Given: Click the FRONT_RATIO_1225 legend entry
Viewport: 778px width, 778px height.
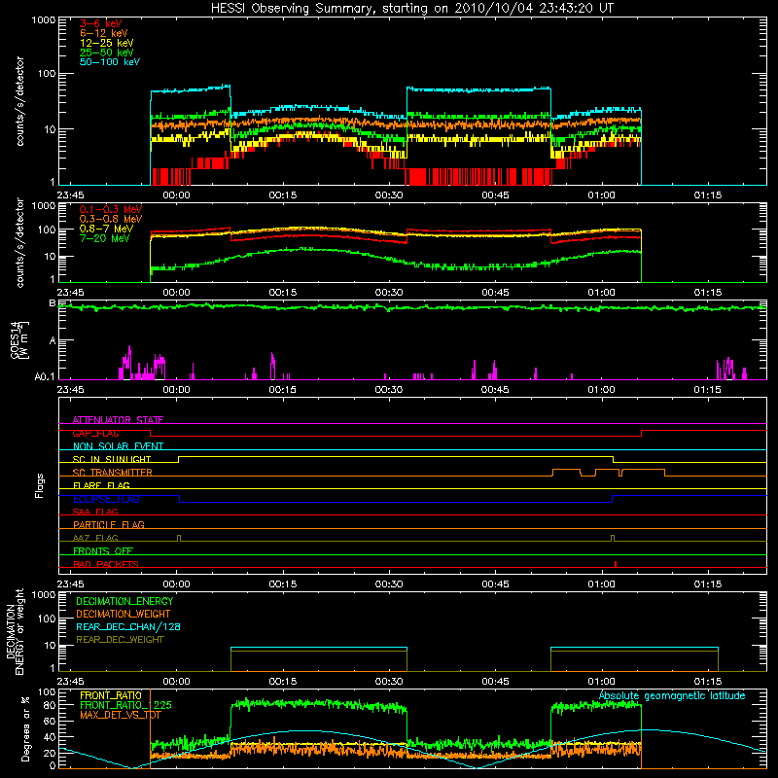Looking at the screenshot, I should pos(125,705).
